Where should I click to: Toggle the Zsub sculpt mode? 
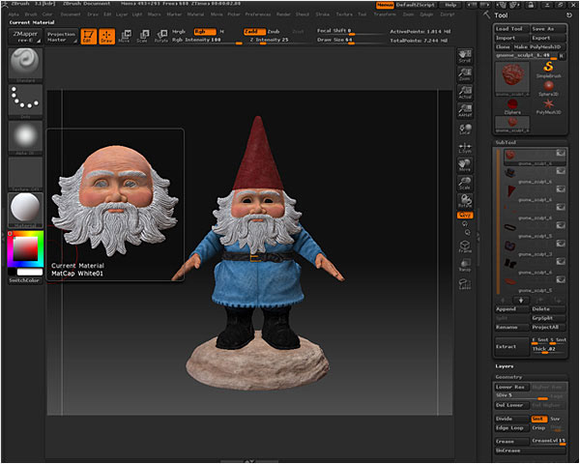[274, 32]
